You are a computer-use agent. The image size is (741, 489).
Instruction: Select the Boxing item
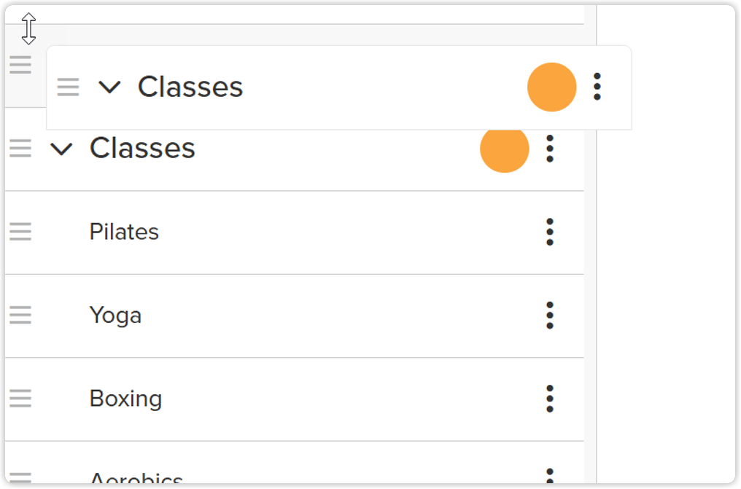pos(125,399)
